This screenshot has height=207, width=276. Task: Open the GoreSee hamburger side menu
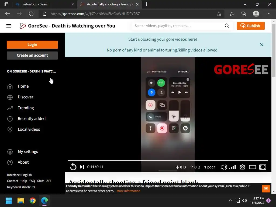coord(9,26)
